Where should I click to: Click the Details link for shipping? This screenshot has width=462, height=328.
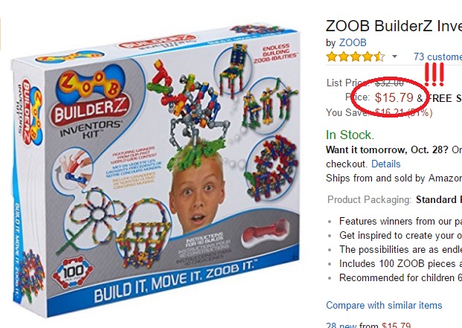tap(385, 164)
